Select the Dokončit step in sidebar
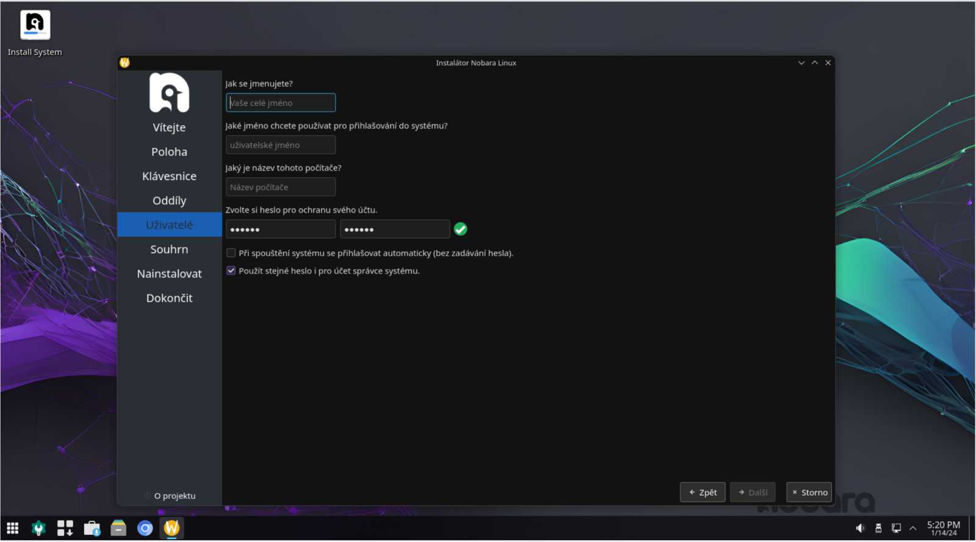Screen dimensions: 976x542 170,298
